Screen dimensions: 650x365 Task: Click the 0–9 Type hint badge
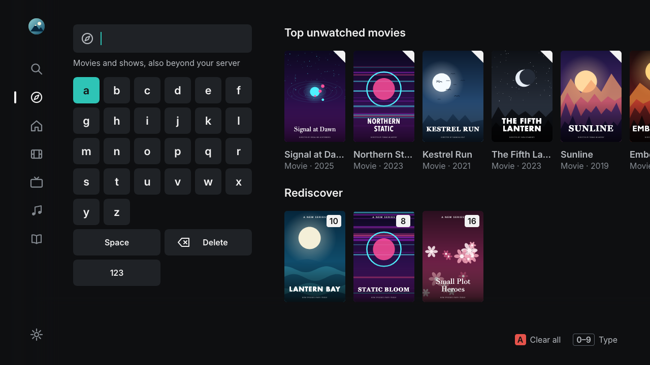(x=583, y=340)
